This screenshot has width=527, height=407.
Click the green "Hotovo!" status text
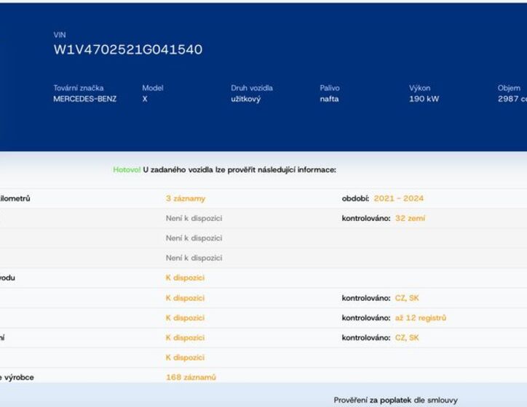point(127,169)
